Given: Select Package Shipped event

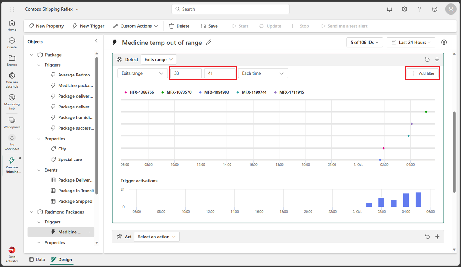Looking at the screenshot, I should click(72, 201).
